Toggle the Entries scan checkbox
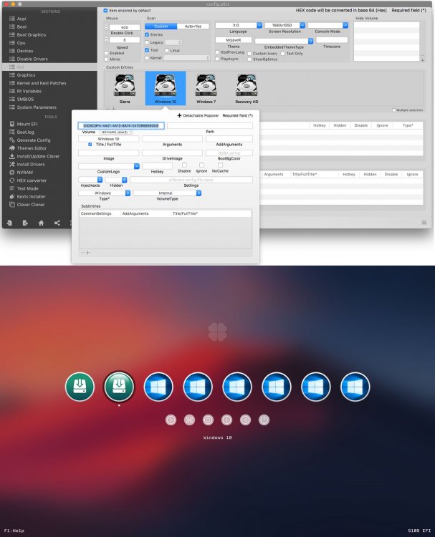435x537 pixels. tap(147, 34)
